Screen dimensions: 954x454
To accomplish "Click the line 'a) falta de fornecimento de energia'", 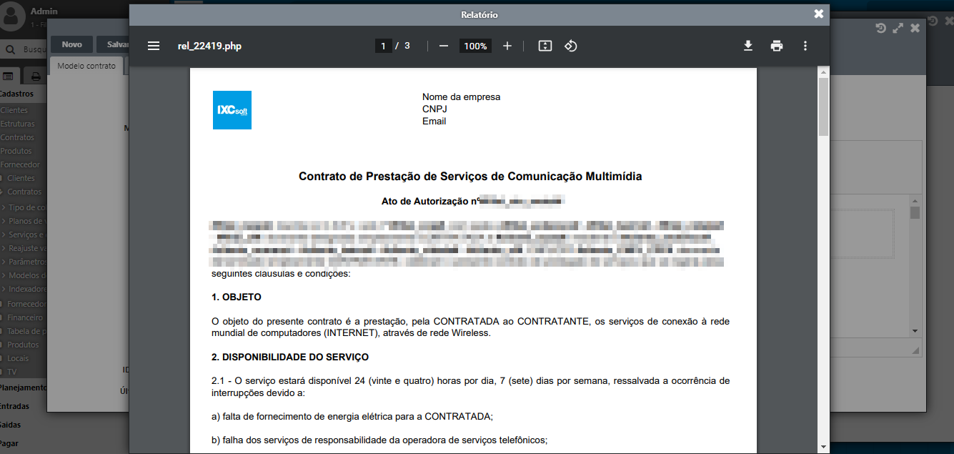I will coord(352,416).
